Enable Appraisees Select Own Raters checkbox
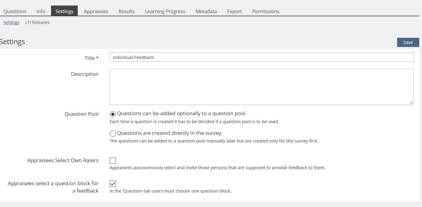 click(x=113, y=161)
